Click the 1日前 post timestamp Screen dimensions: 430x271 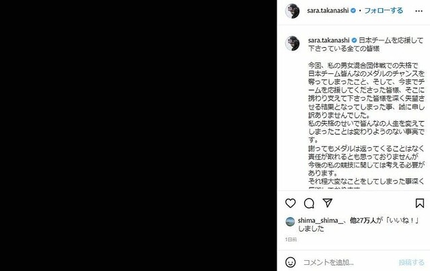[291, 239]
